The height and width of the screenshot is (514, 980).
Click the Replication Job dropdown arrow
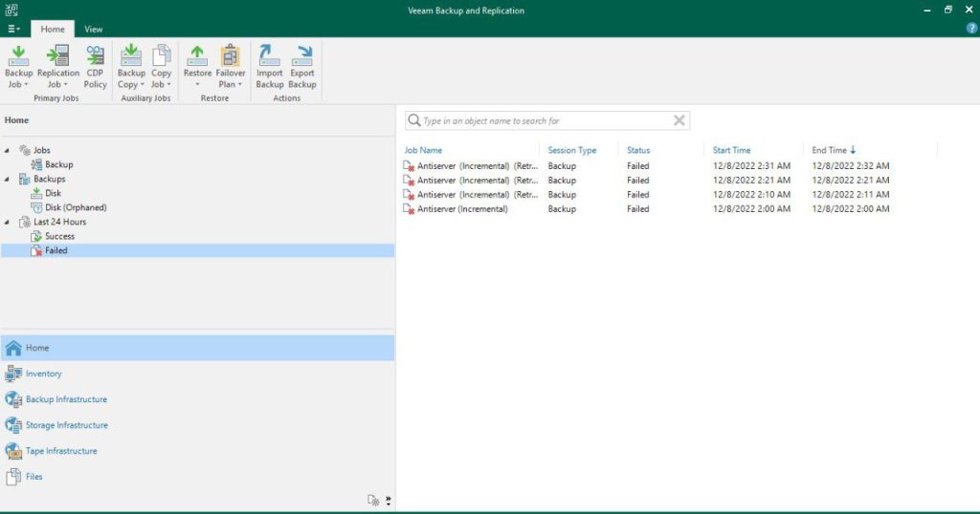pos(66,85)
